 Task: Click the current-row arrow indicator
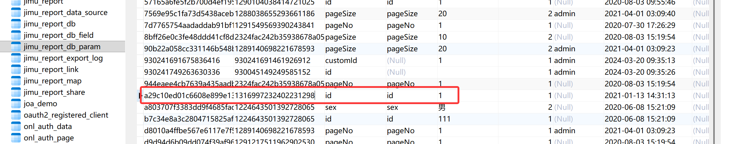pos(140,96)
